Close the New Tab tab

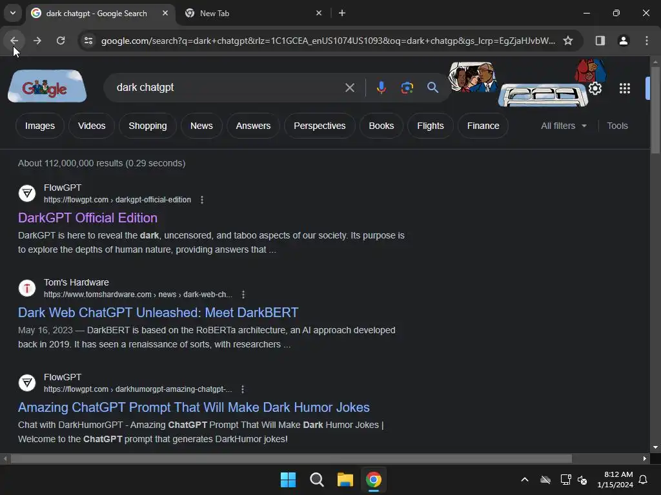tap(319, 13)
